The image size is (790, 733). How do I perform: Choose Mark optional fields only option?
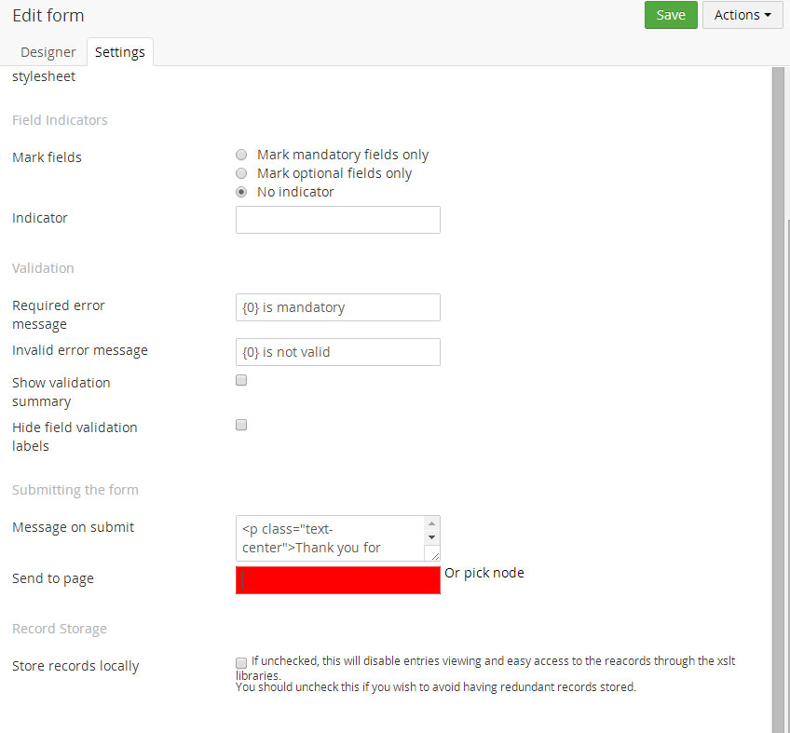click(x=241, y=173)
